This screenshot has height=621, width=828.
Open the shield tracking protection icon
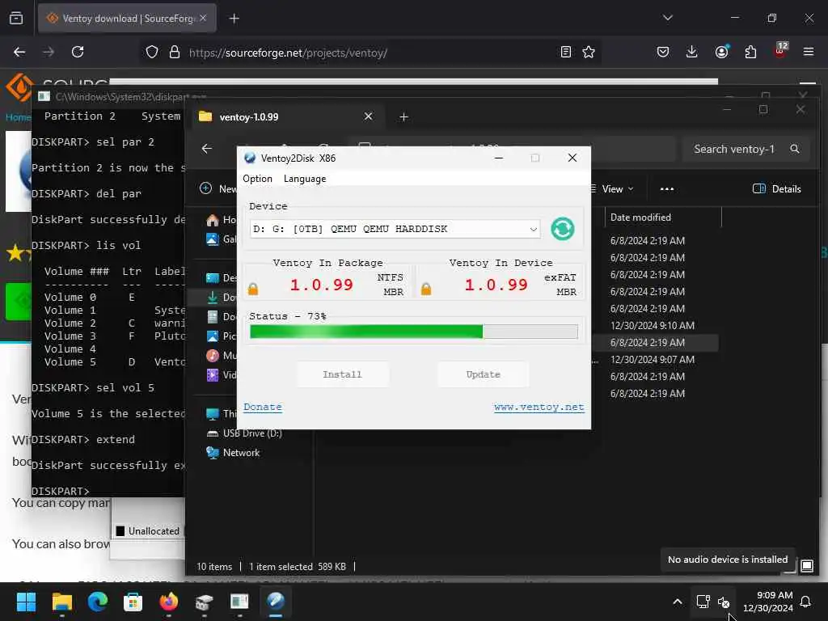click(x=151, y=52)
